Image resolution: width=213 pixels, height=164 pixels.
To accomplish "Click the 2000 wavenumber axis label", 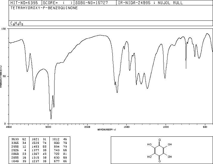I will pyautogui.click(x=87, y=127).
